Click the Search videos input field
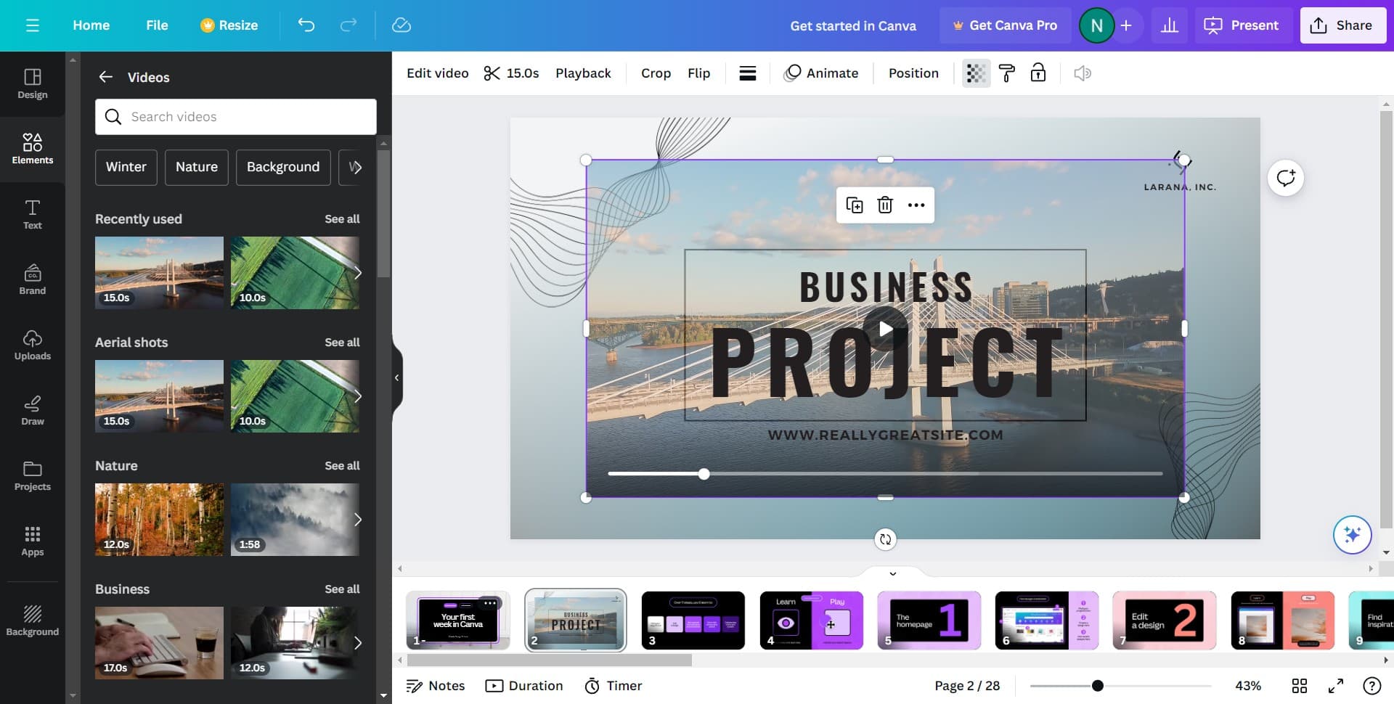The width and height of the screenshot is (1394, 704). (x=236, y=117)
